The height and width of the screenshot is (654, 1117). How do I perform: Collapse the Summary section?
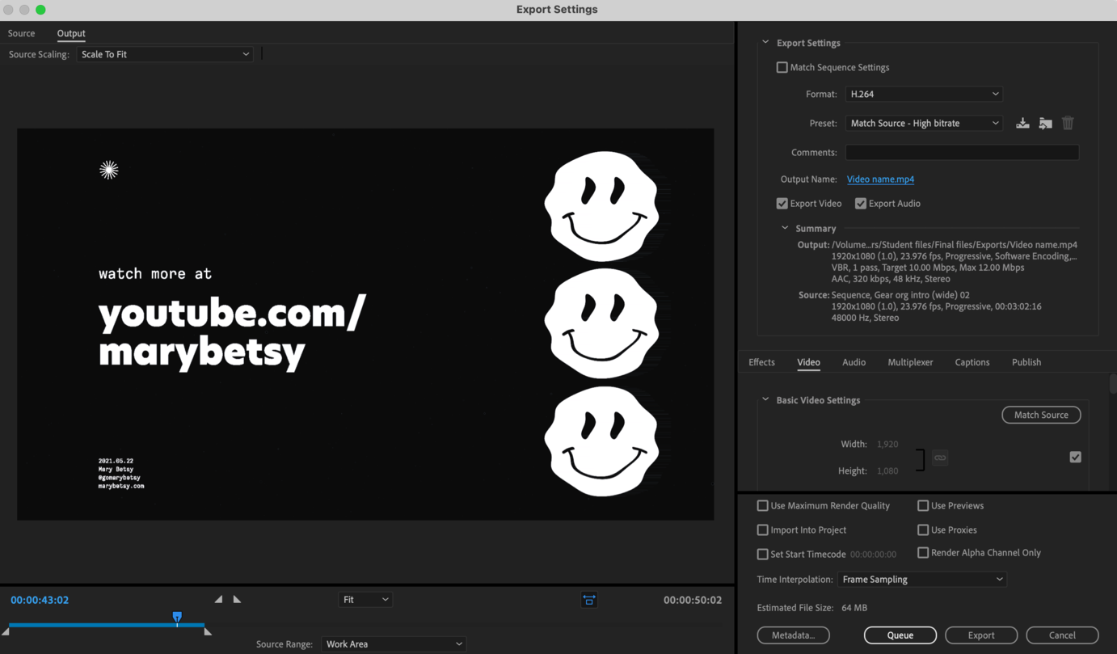click(x=785, y=228)
